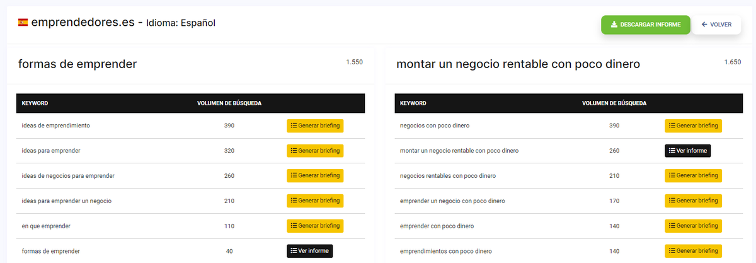Click volume 320 for ideas para emprender

229,151
